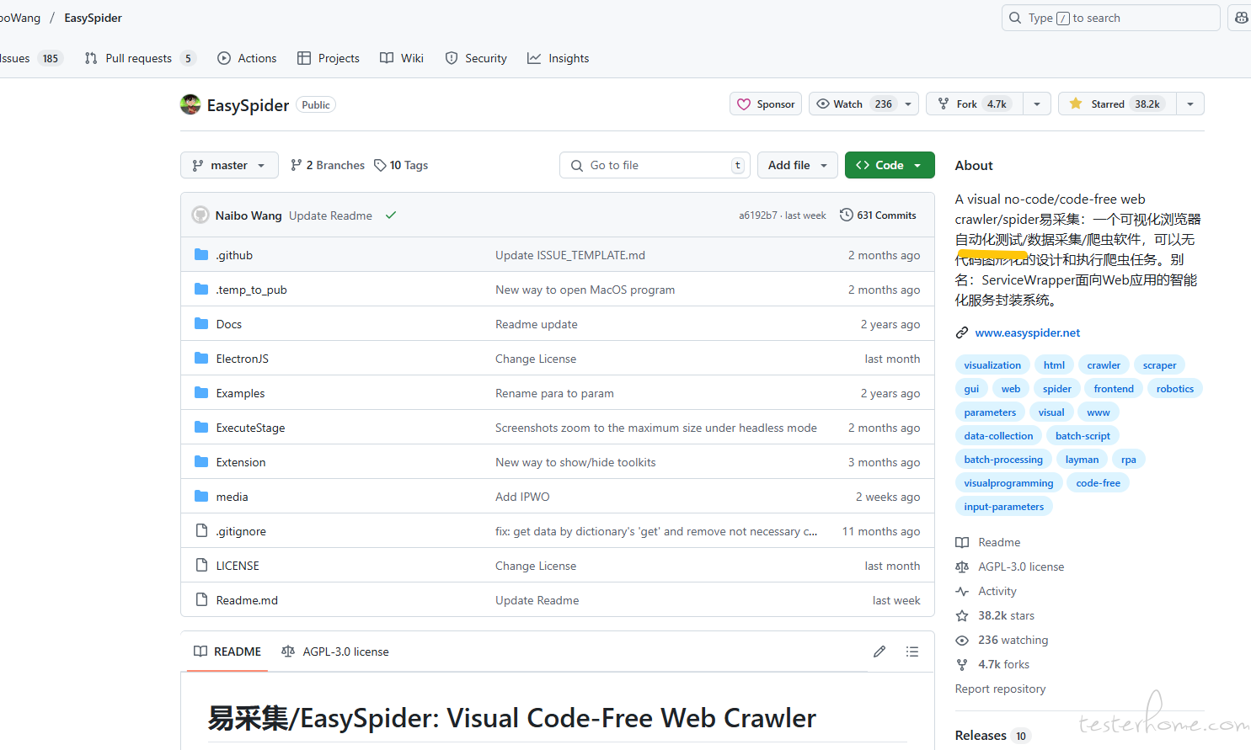This screenshot has width=1251, height=750.
Task: Click the Type / to search box
Action: coord(1111,18)
